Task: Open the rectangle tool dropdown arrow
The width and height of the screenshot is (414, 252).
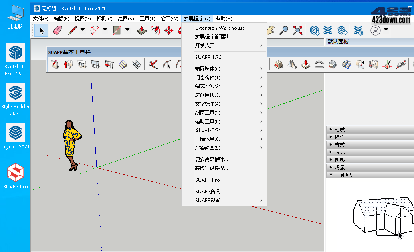Action: click(127, 30)
